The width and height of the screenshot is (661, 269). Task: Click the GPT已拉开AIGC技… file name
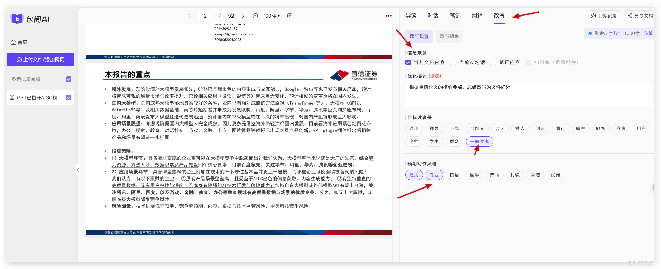(x=40, y=98)
